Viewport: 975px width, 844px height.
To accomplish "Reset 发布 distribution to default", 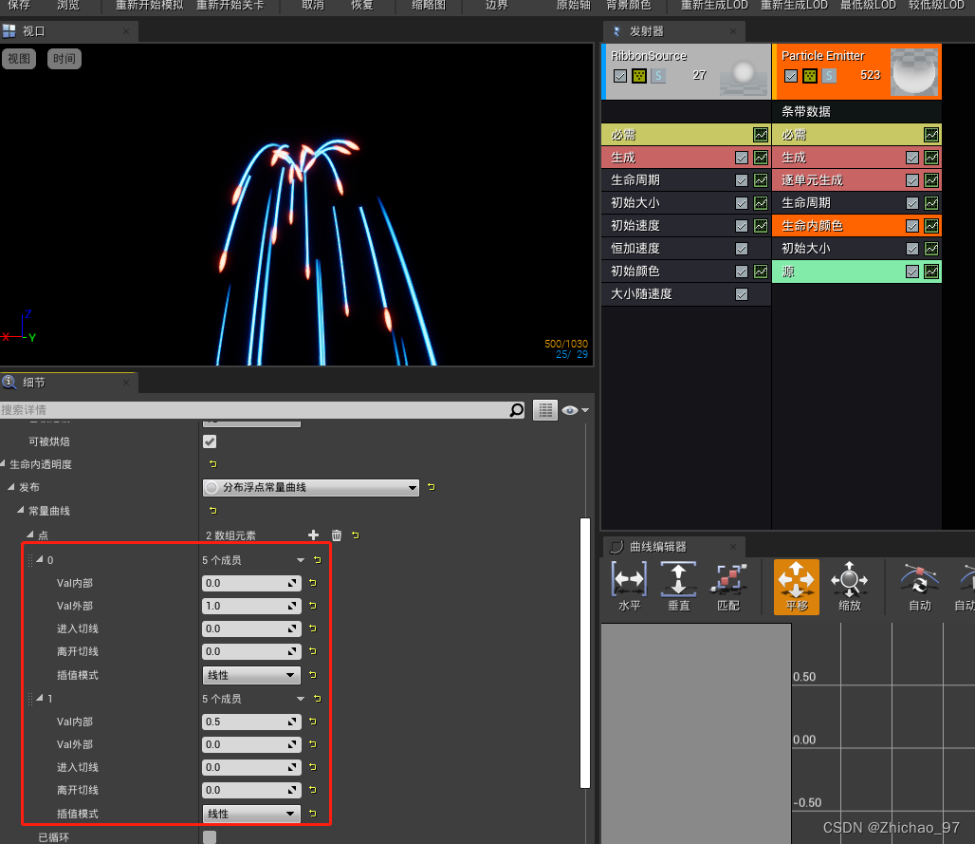I will pyautogui.click(x=432, y=487).
